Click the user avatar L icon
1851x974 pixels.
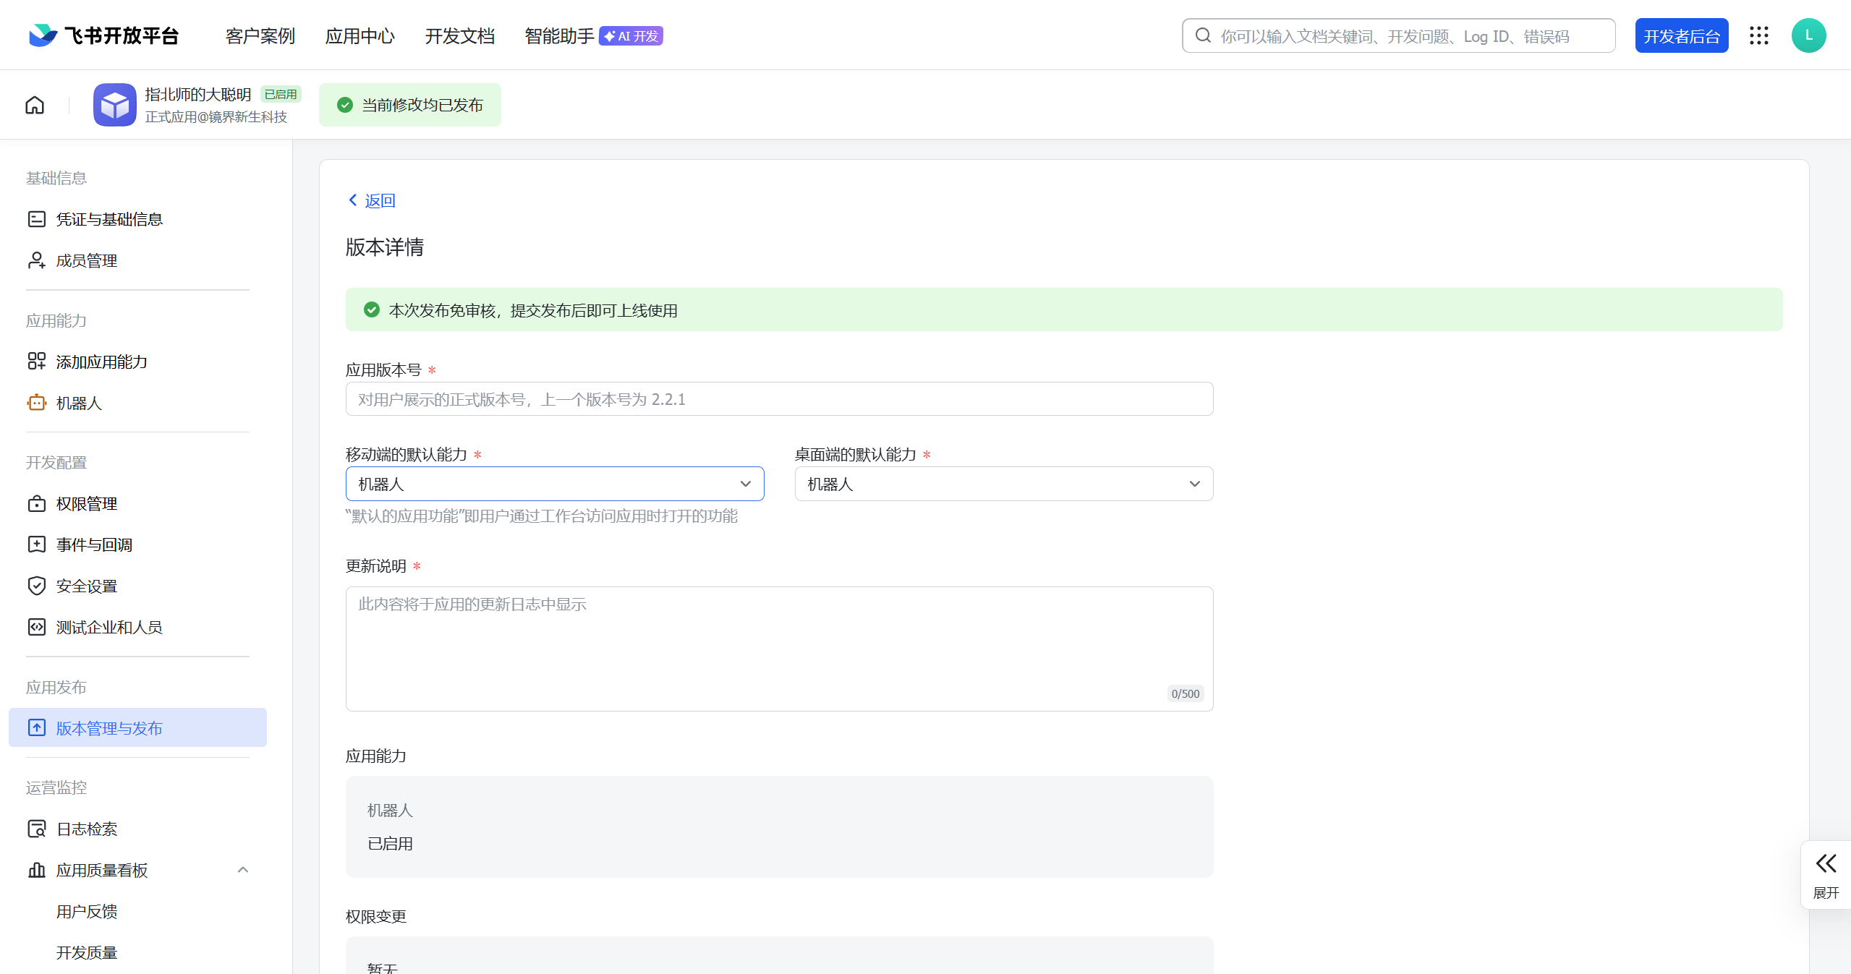tap(1808, 36)
